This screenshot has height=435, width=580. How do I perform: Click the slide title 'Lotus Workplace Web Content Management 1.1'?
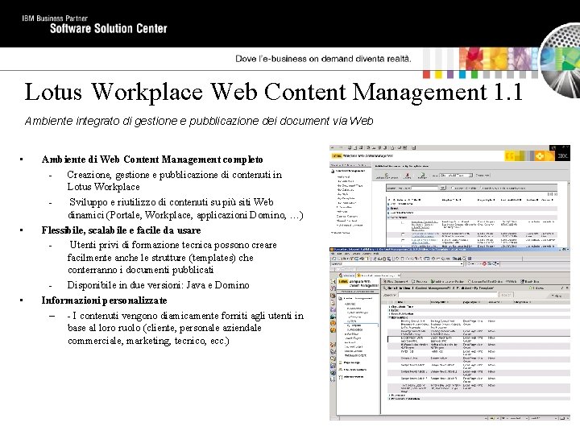[x=273, y=92]
